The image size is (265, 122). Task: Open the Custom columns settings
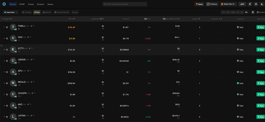click(x=261, y=12)
